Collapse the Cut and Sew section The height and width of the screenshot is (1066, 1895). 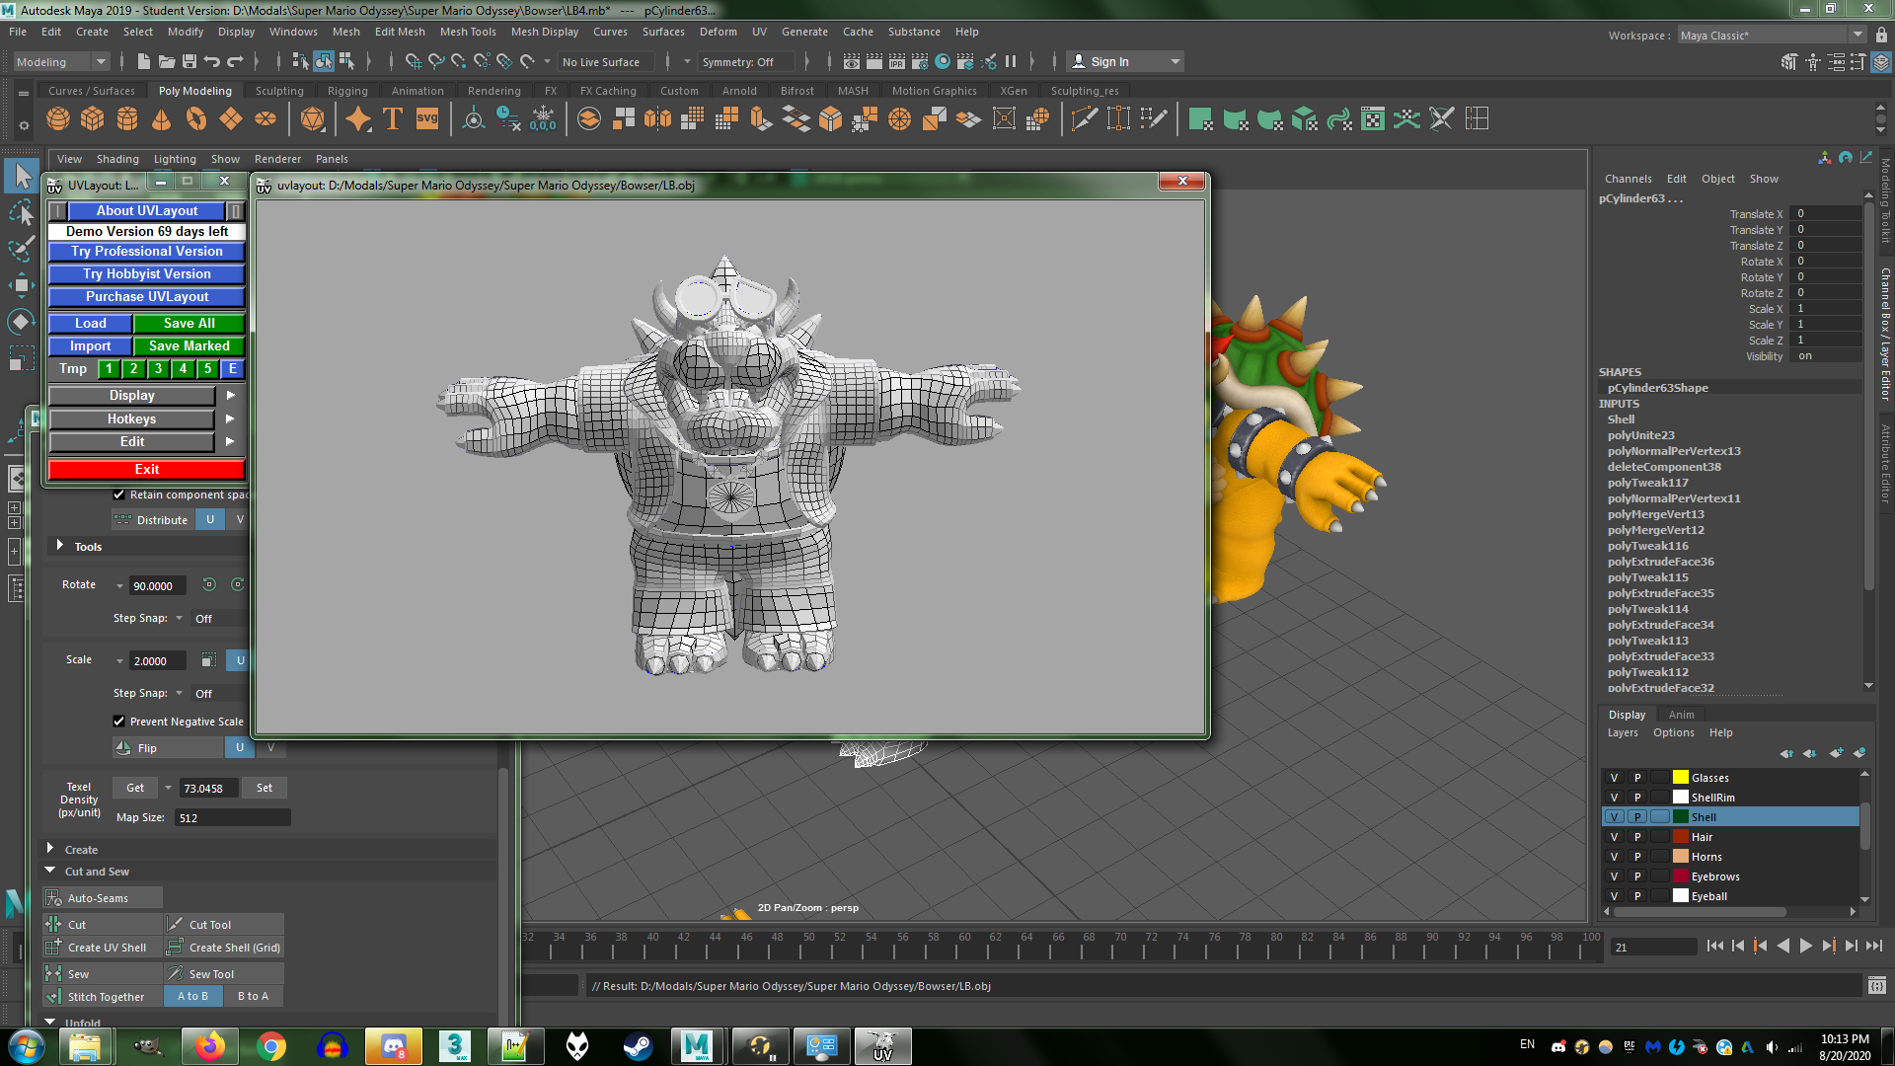[50, 871]
